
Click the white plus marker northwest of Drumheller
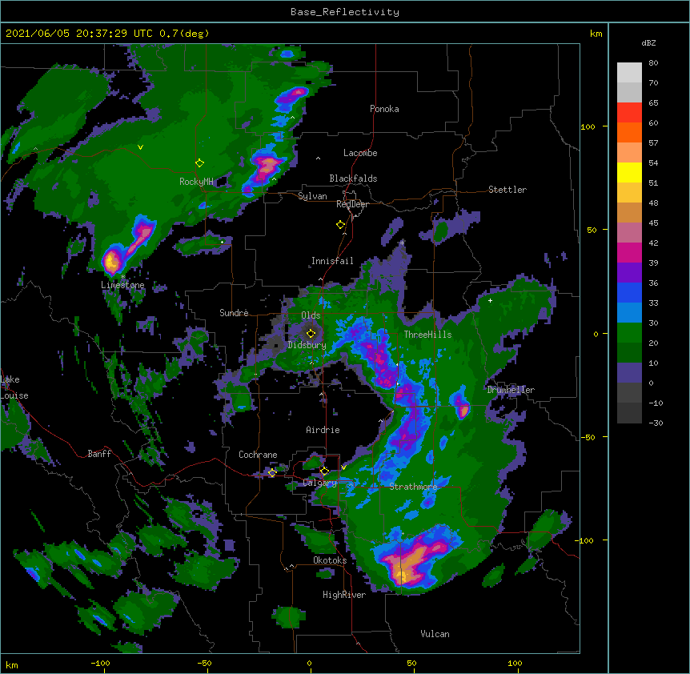click(490, 300)
